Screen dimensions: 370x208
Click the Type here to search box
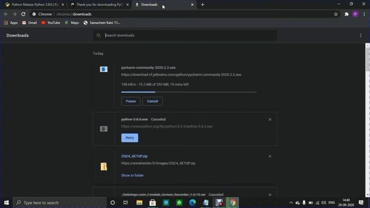pos(60,203)
